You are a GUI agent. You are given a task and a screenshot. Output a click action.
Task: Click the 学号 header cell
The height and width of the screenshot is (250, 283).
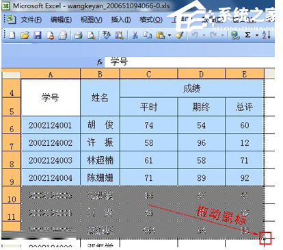[x=51, y=98]
